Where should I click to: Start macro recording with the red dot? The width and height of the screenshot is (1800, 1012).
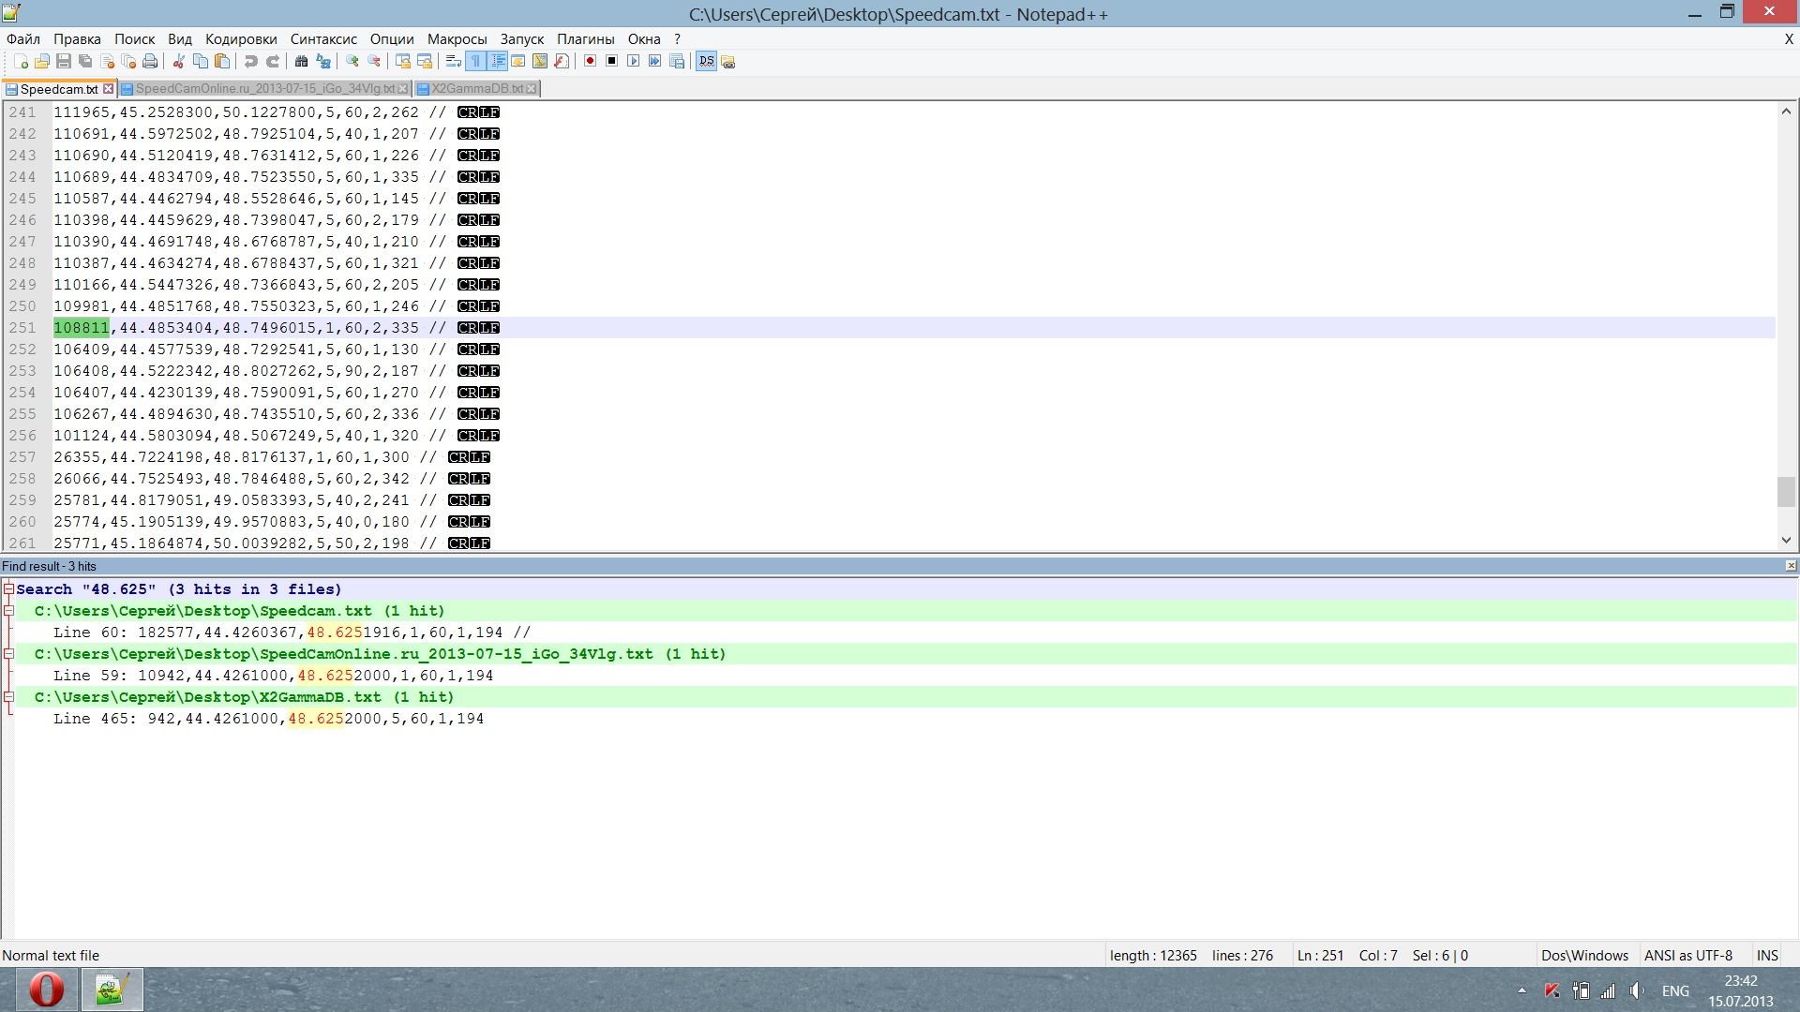590,62
